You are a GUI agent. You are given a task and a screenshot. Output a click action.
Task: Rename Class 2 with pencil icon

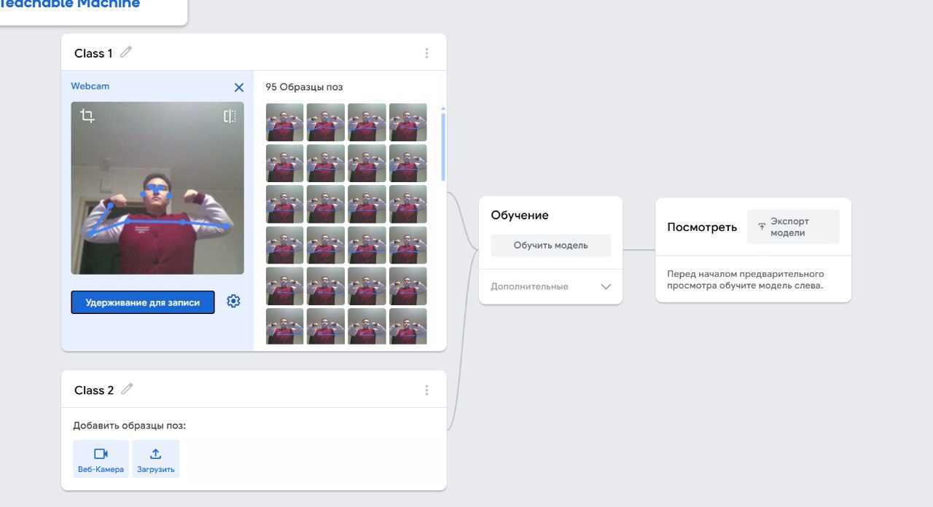click(128, 390)
